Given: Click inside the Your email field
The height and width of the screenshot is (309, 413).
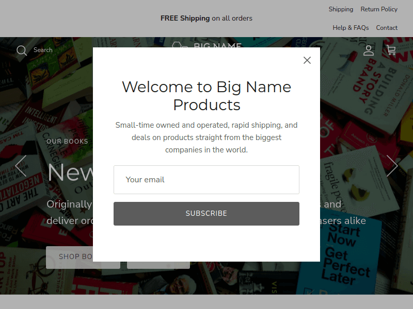Looking at the screenshot, I should point(206,180).
